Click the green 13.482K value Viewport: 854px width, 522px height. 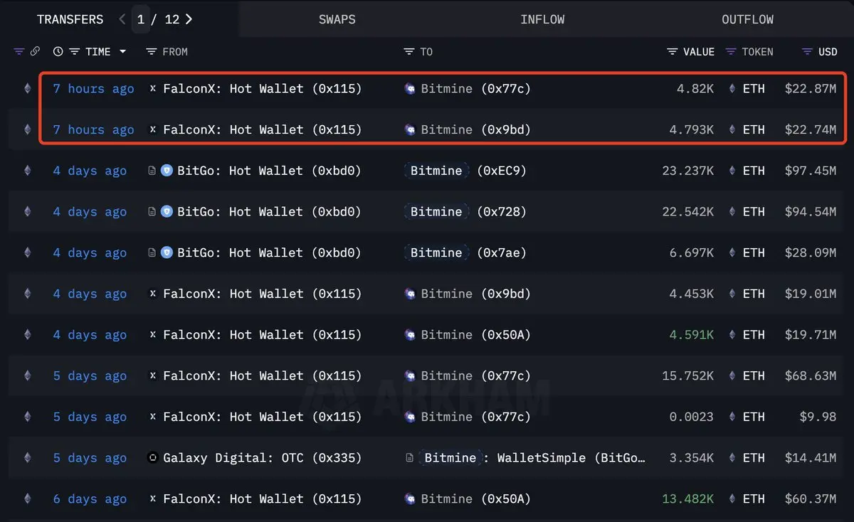[687, 499]
